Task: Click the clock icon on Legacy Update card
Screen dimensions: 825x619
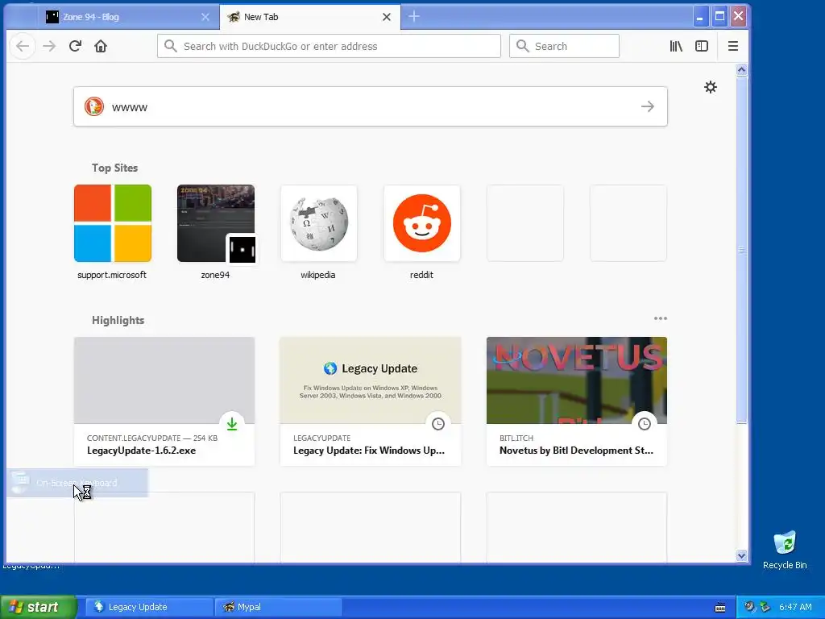Action: (x=438, y=424)
